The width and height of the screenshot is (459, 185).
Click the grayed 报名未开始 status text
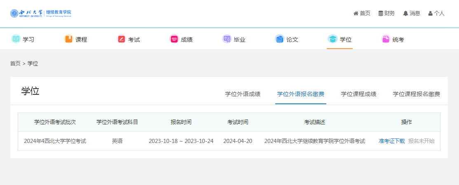(x=421, y=141)
